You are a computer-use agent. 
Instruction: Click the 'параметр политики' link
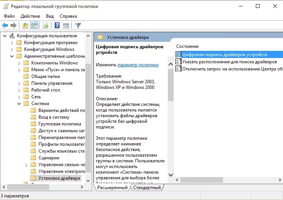click(138, 65)
